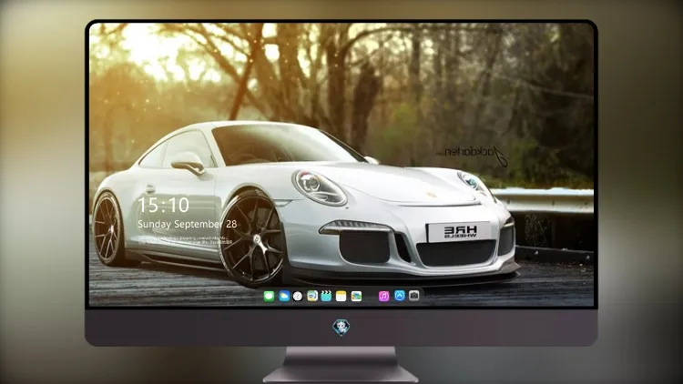Open the Maps app in dock

(312, 296)
